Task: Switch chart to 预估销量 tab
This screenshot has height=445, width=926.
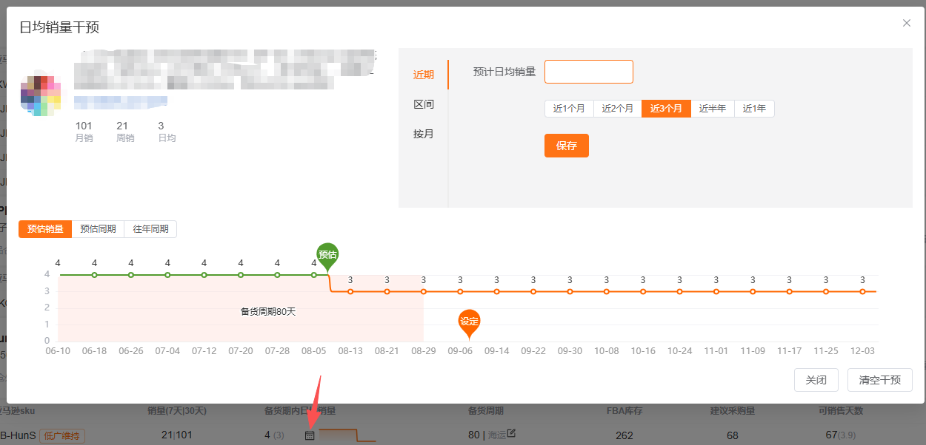Action: (45, 229)
